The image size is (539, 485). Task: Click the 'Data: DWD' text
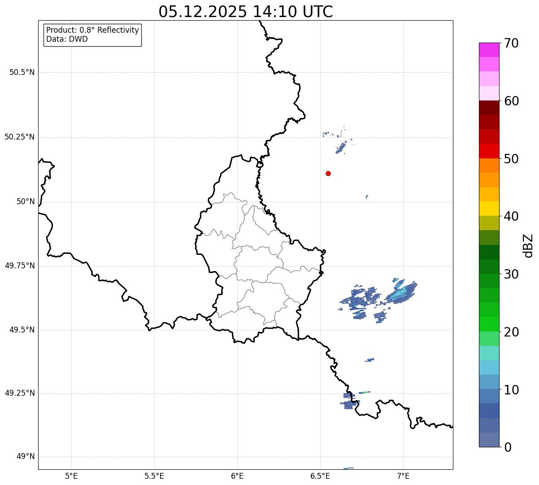[x=67, y=39]
